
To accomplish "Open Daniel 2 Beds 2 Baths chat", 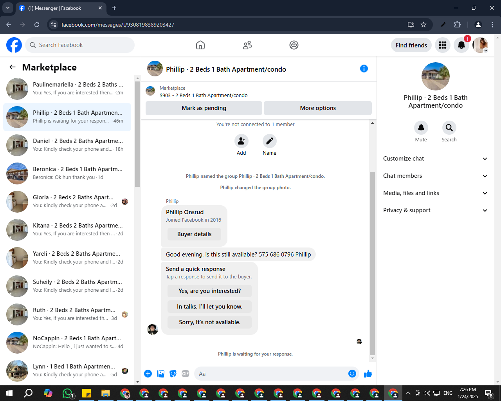I will pos(67,145).
